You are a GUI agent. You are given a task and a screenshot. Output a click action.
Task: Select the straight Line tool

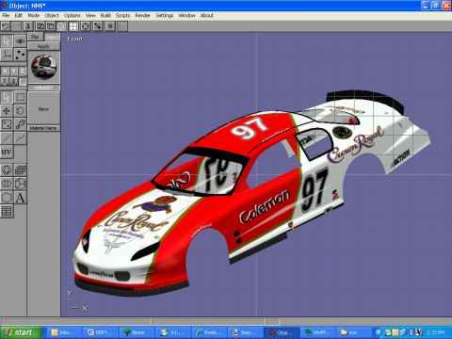tap(7, 137)
